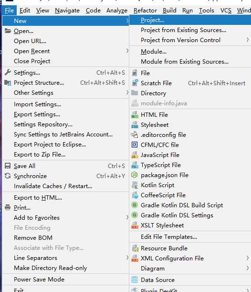The height and width of the screenshot is (292, 251).
Task: Open the Run menu
Action: pos(188,11)
